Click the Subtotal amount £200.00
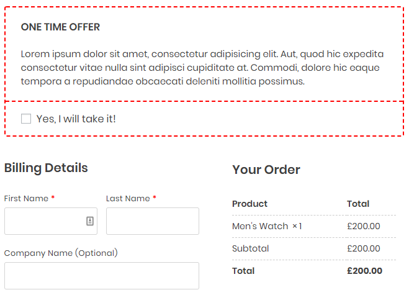 tap(364, 248)
